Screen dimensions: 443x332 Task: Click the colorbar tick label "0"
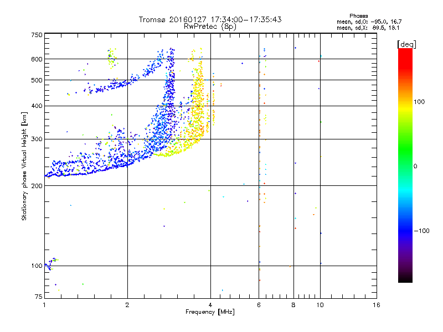click(x=415, y=166)
